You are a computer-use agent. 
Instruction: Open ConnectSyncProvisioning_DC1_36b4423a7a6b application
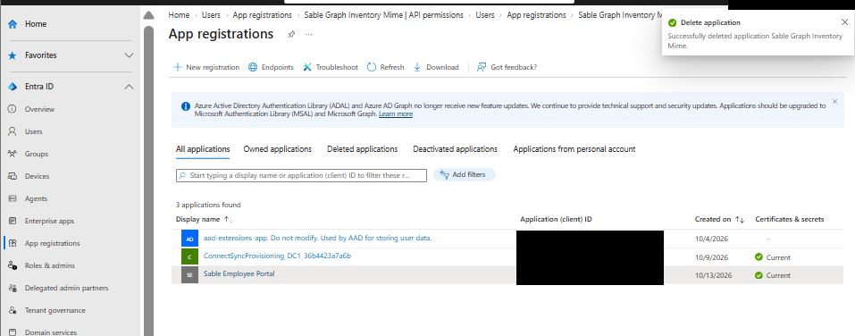click(277, 256)
